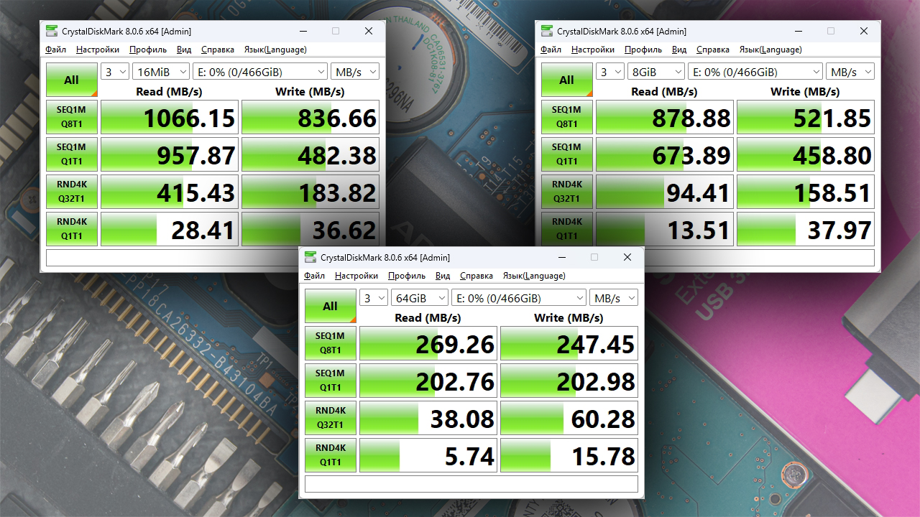Run all tests in the 64GiB window
The height and width of the screenshot is (517, 920).
[x=331, y=306]
